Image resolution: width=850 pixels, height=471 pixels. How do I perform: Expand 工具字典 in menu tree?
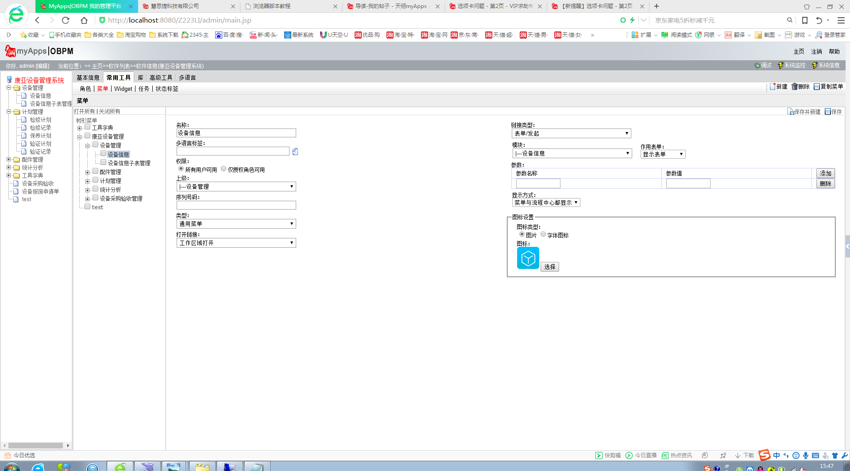[x=80, y=128]
